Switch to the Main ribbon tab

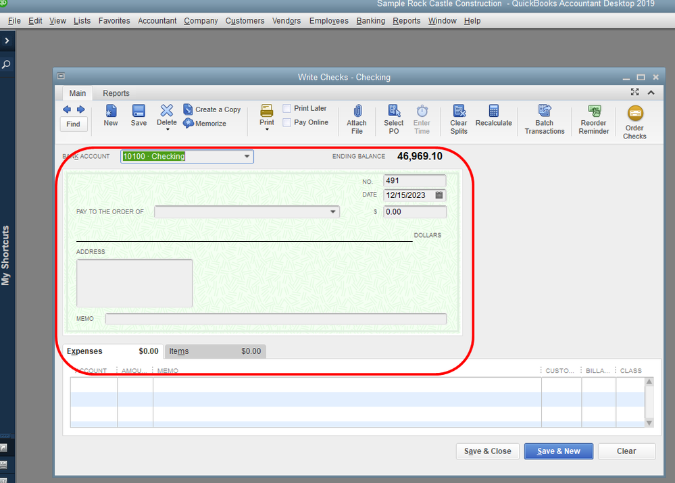78,93
